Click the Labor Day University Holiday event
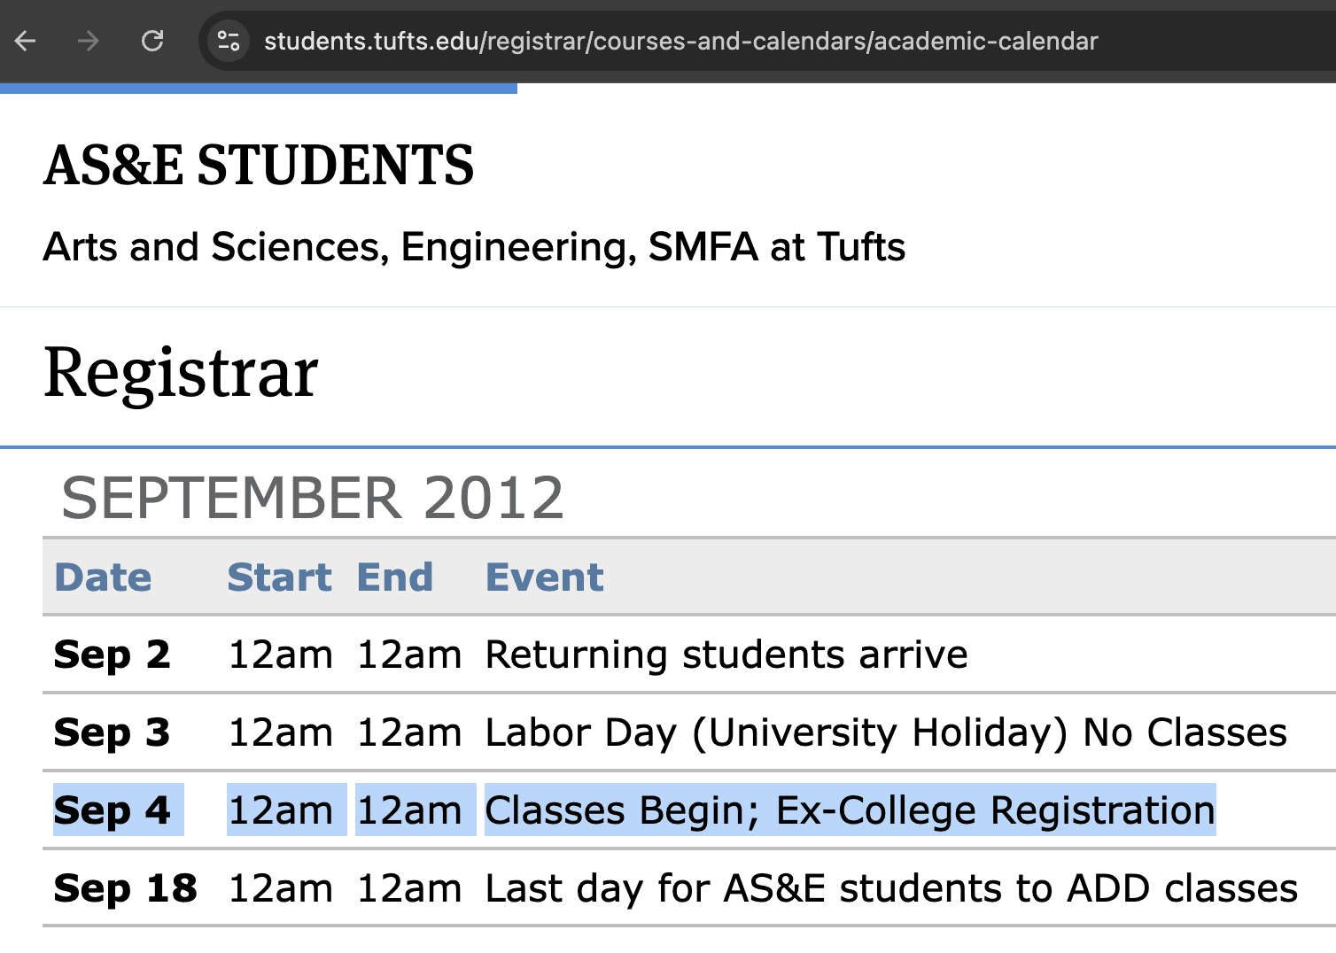Image resolution: width=1336 pixels, height=953 pixels. point(886,733)
